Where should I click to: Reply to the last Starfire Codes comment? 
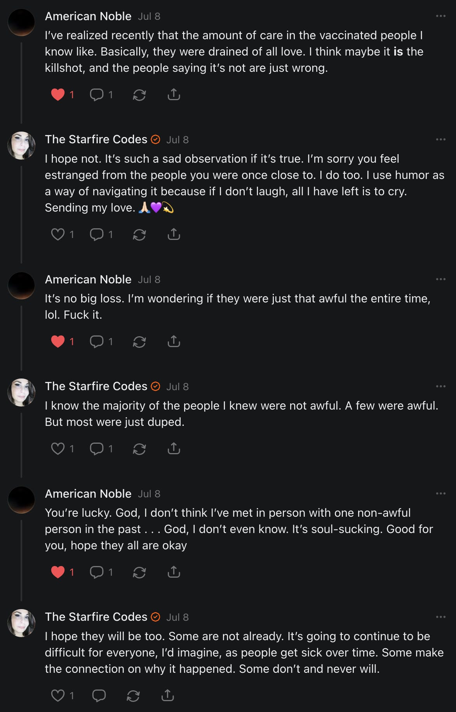coord(99,695)
